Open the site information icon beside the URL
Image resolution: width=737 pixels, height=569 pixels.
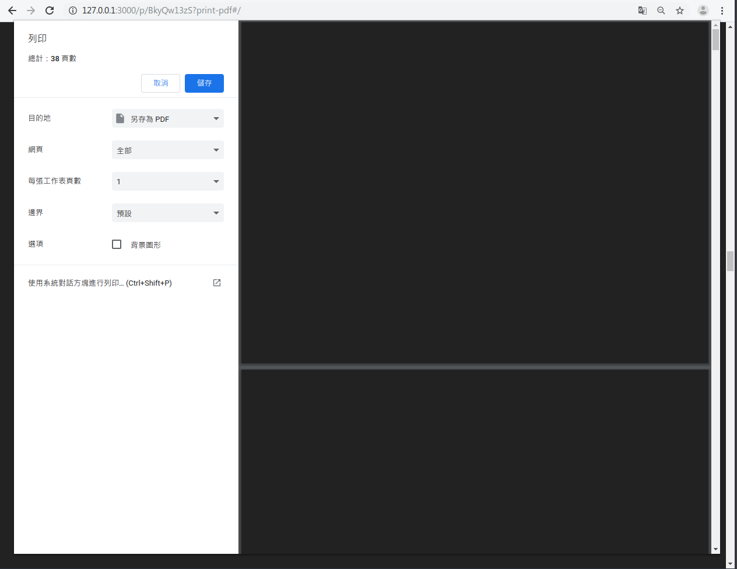(73, 10)
